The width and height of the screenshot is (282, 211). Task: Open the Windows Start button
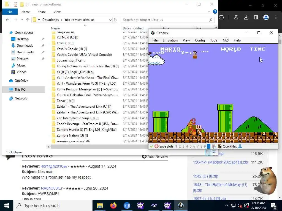pyautogui.click(x=7, y=206)
